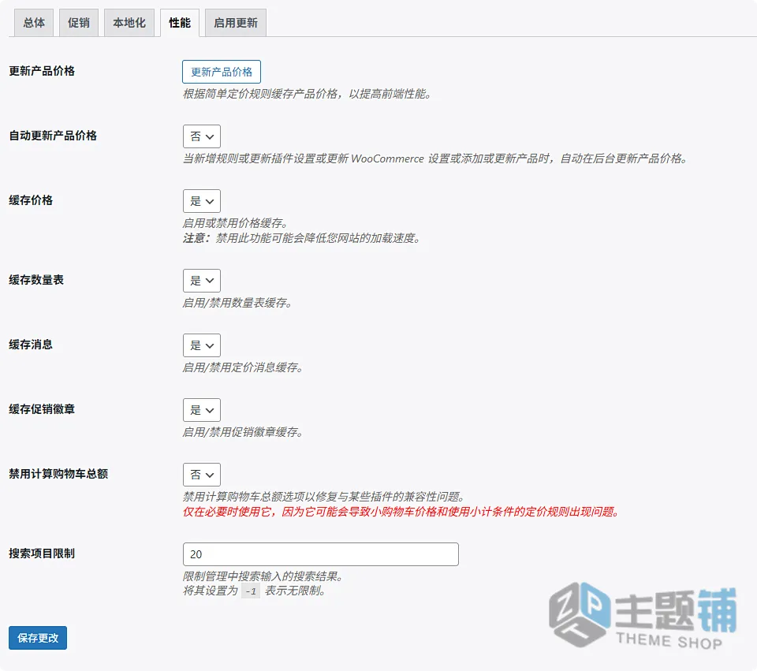Click the 缓存促销徽章 label
Viewport: 757px width, 671px height.
coord(42,409)
